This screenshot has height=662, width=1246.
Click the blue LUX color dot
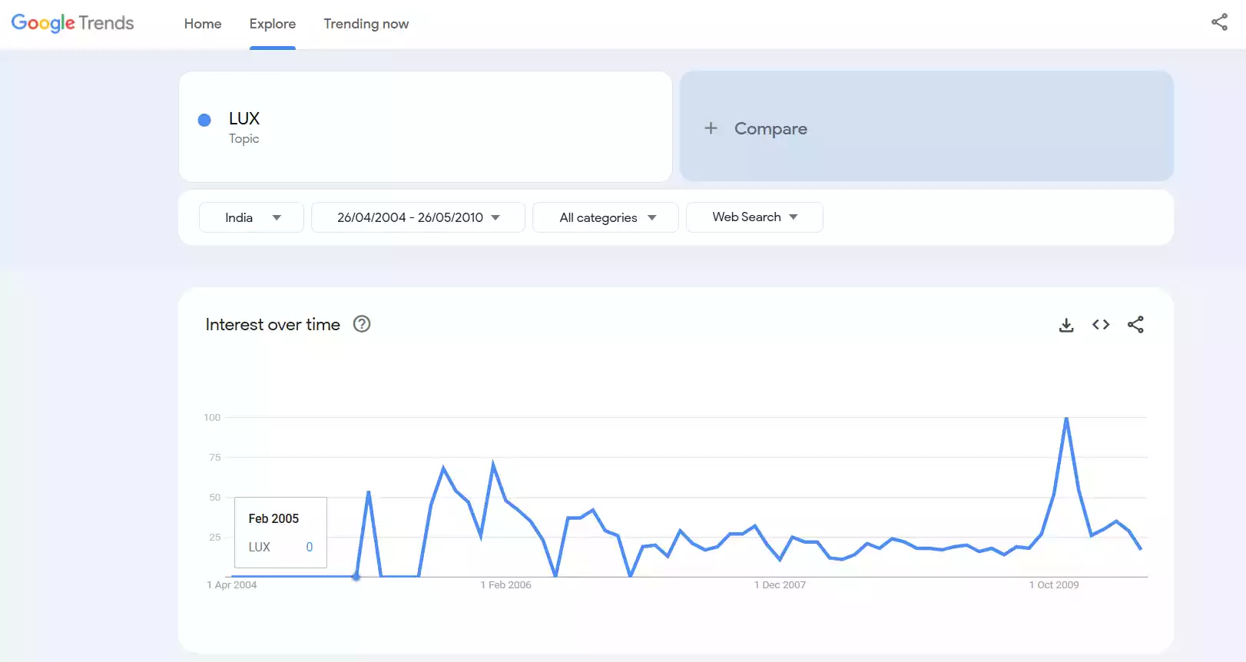(x=204, y=120)
